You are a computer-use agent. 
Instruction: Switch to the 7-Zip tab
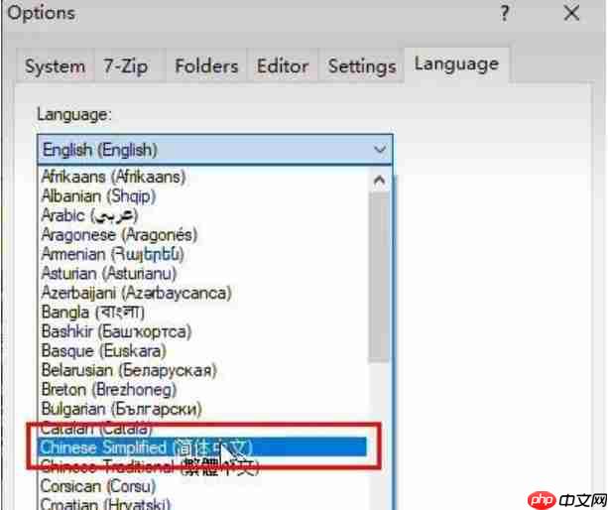pos(126,66)
